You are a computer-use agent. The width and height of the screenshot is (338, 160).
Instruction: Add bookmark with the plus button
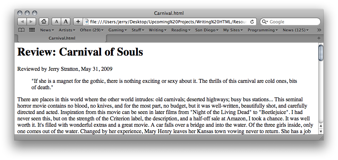click(x=78, y=22)
